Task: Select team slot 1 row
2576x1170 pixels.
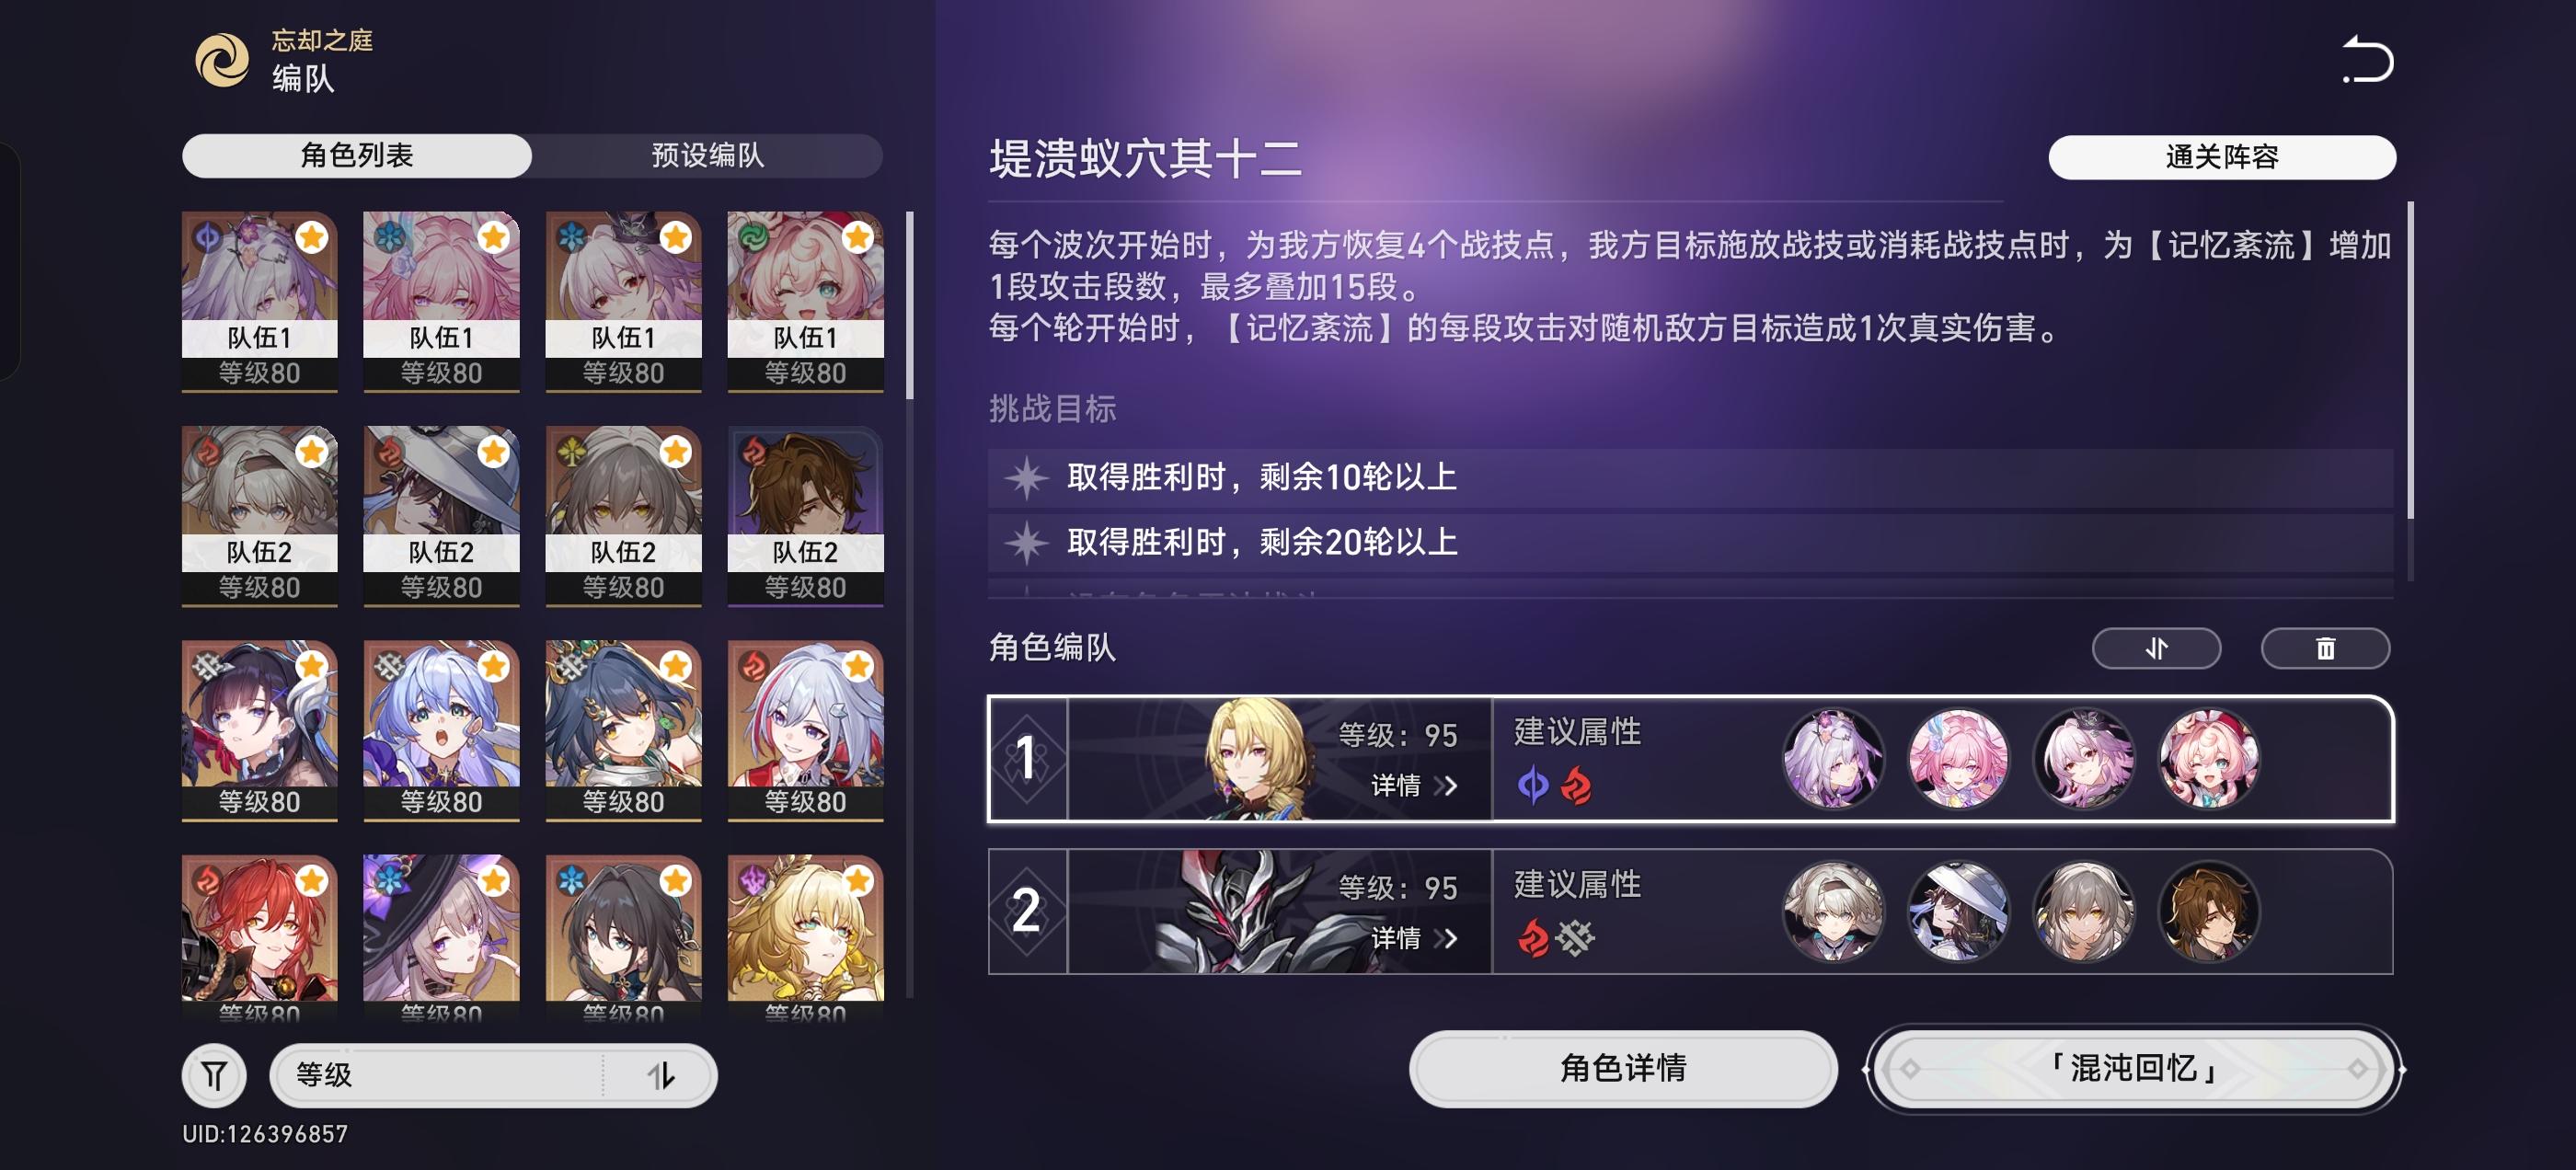Action: click(x=1690, y=758)
